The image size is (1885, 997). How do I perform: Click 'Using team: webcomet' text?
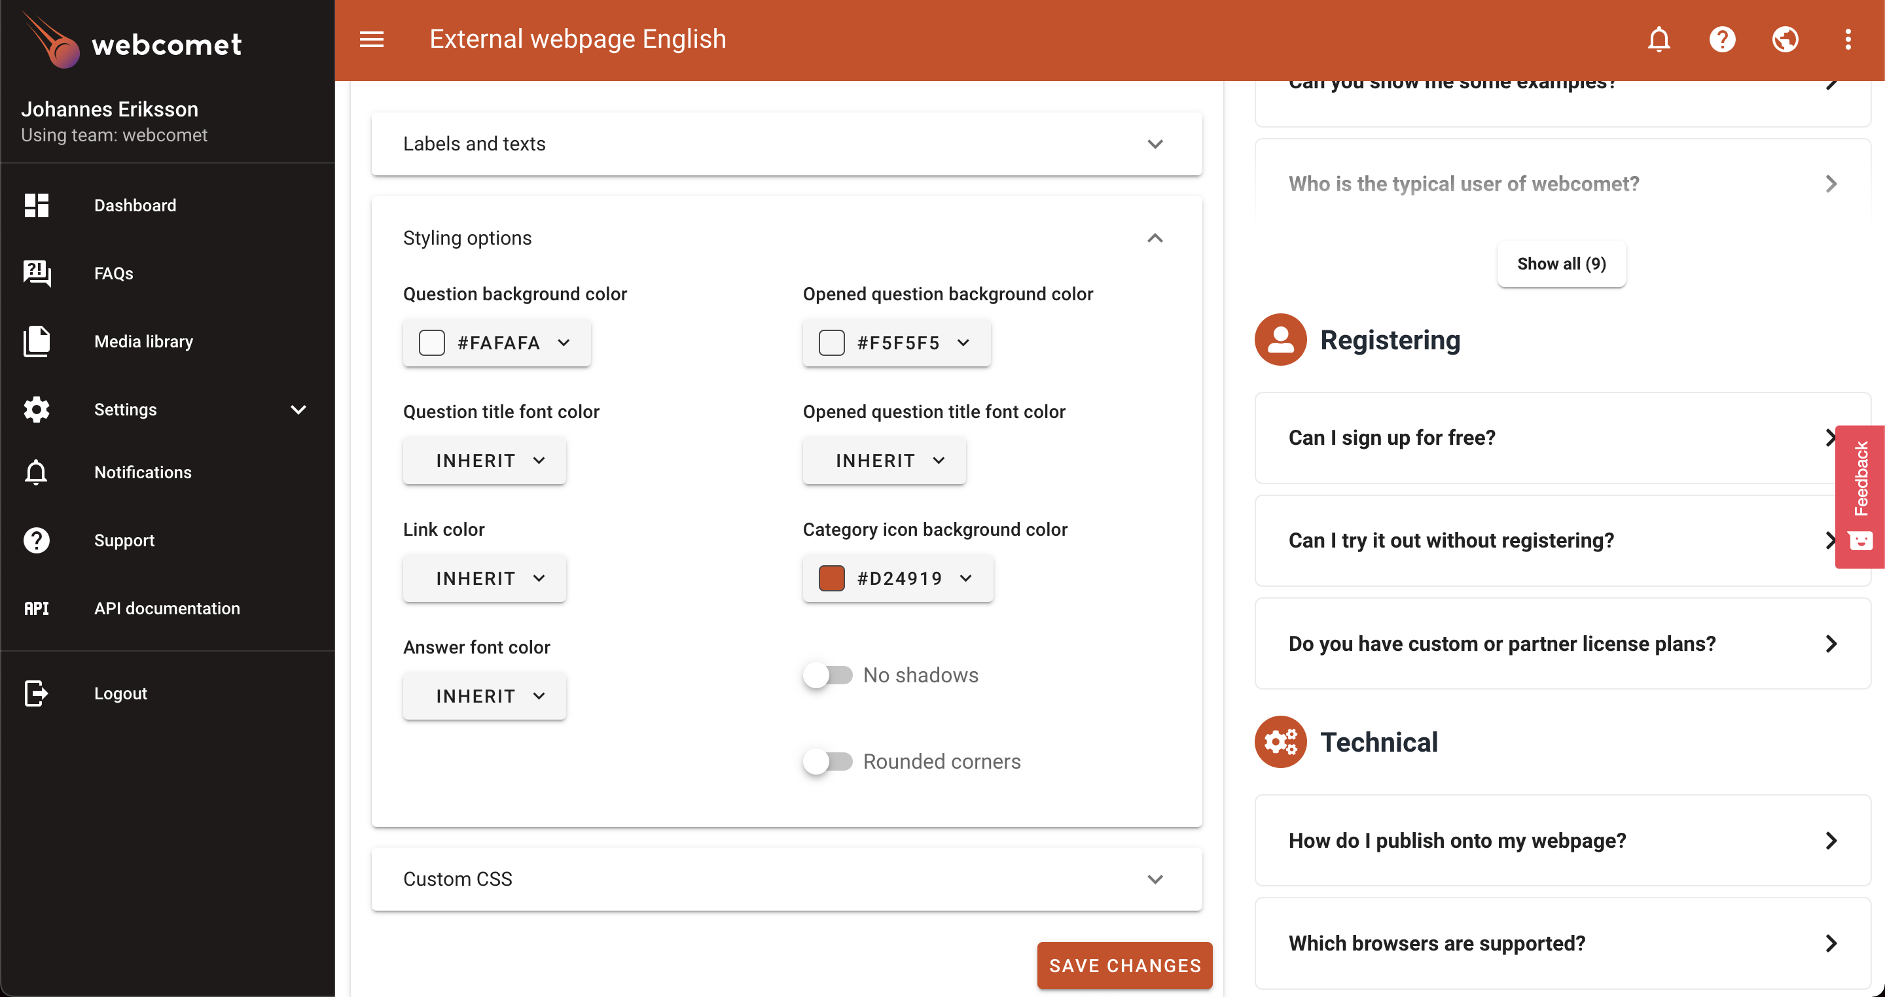tap(114, 135)
